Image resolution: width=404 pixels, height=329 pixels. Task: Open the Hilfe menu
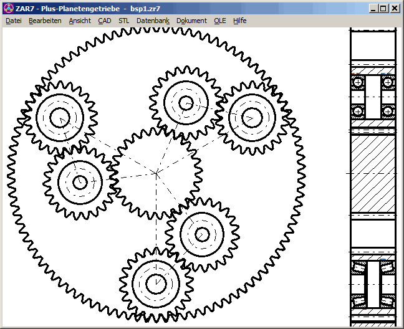click(x=240, y=21)
